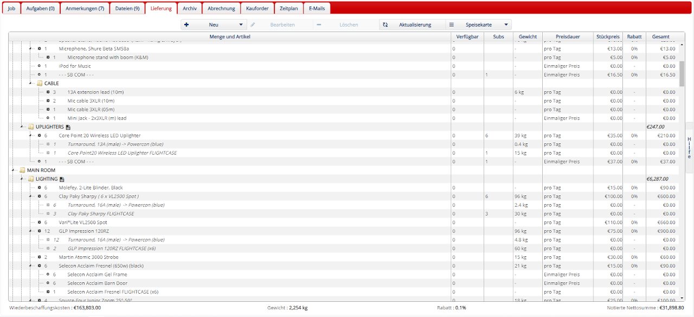694x317 pixels.
Task: Click gear icon for Molefey, 2-Lite Blinder
Action: [40, 188]
